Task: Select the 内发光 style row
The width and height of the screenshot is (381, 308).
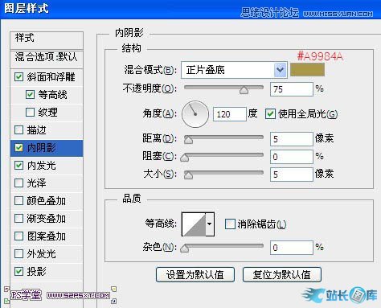Action: click(47, 166)
